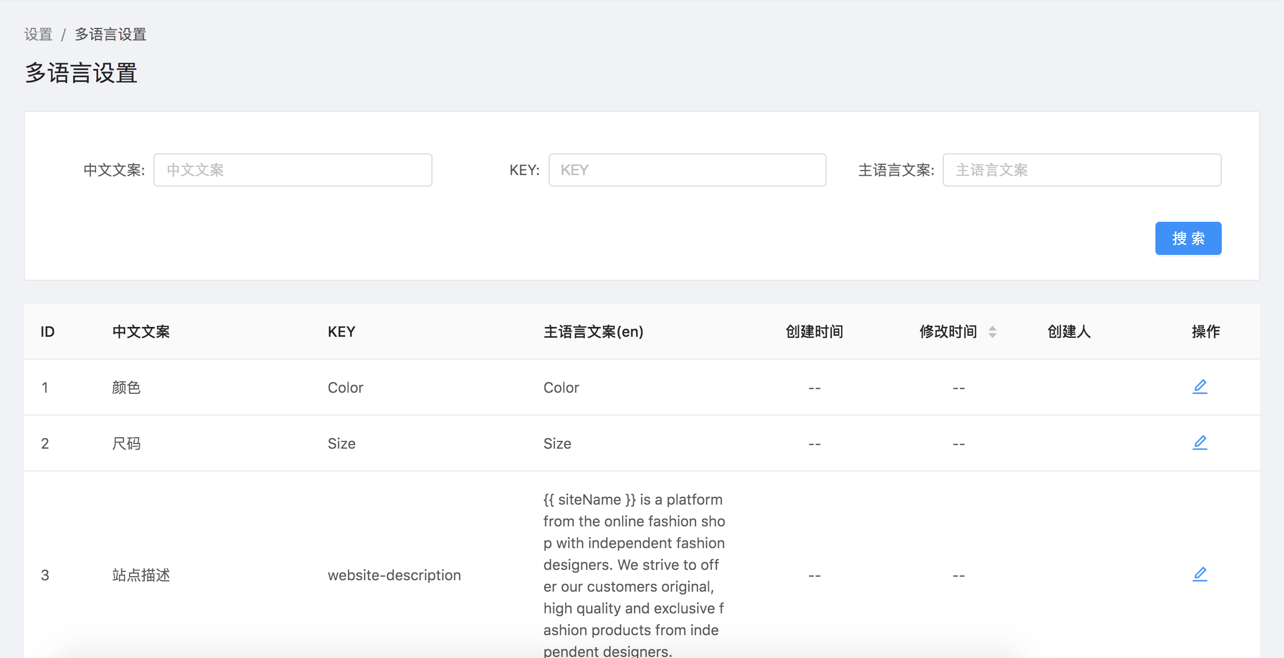Click the 操作 column header
Viewport: 1284px width, 658px height.
point(1206,332)
